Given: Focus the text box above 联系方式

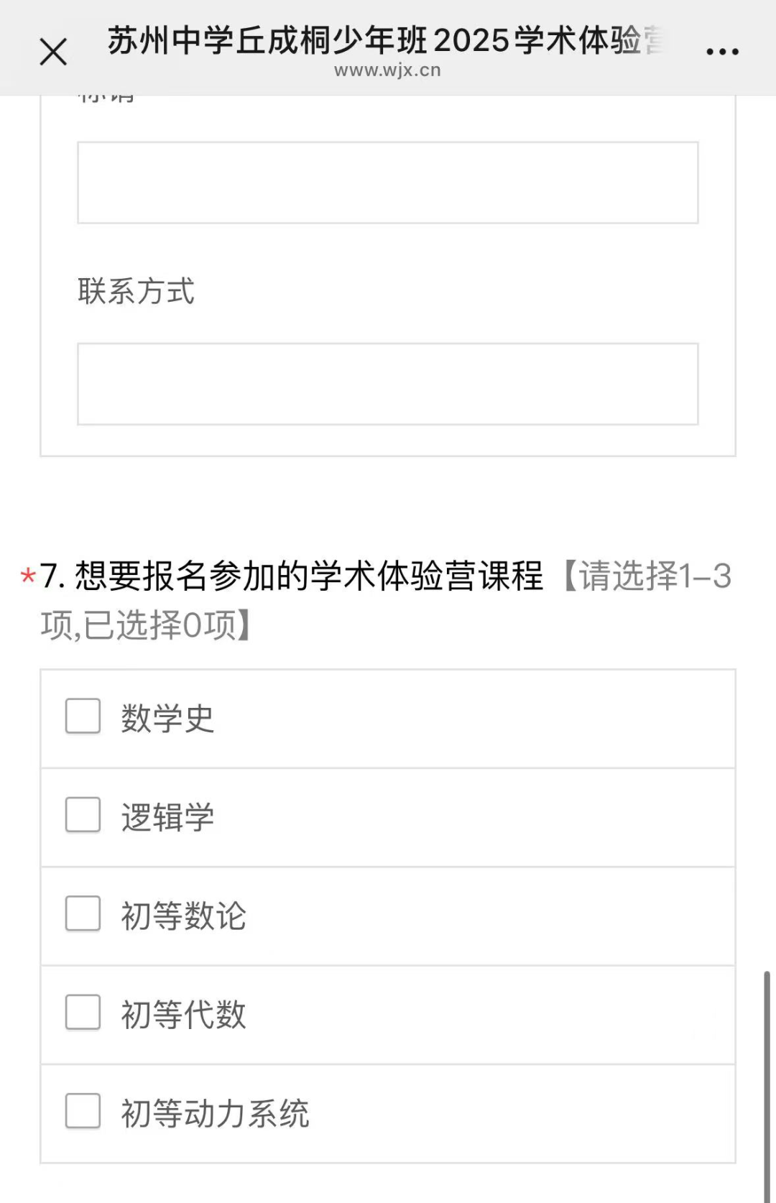Looking at the screenshot, I should click(388, 183).
